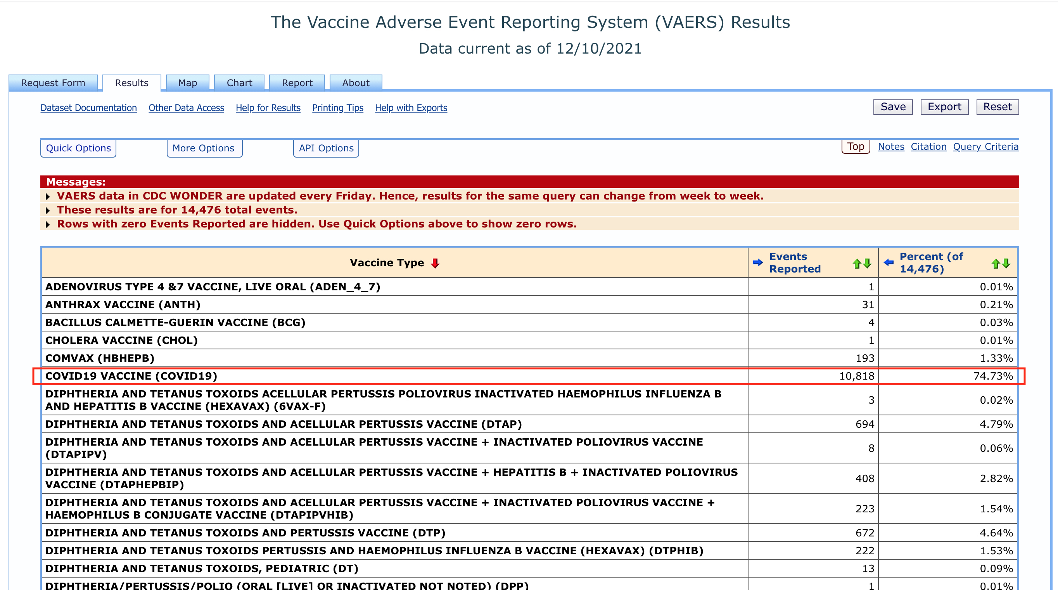Sort Events Reported ascending with green up arrow
1058x590 pixels.
click(x=856, y=264)
